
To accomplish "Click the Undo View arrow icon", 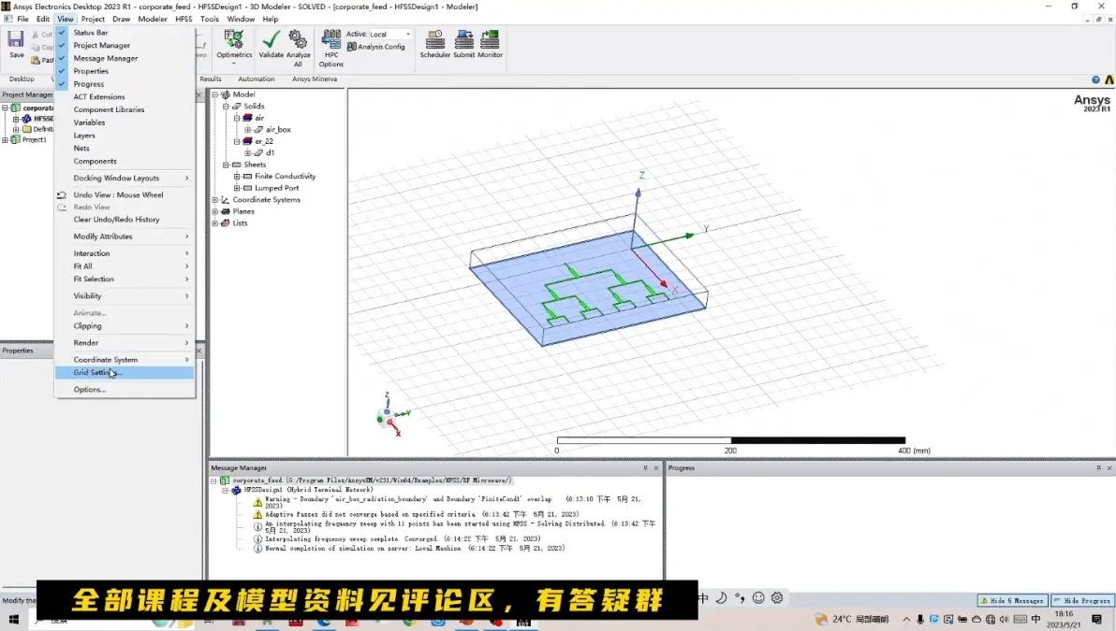I will point(62,194).
